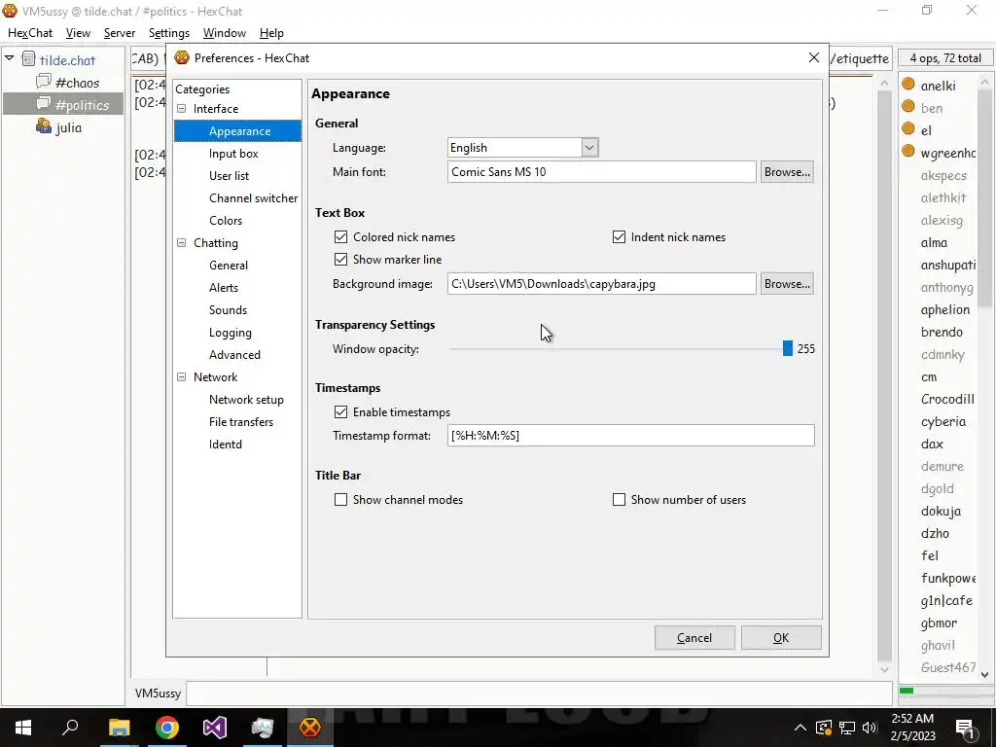Click HexChat icon in Preferences title bar

coord(182,57)
